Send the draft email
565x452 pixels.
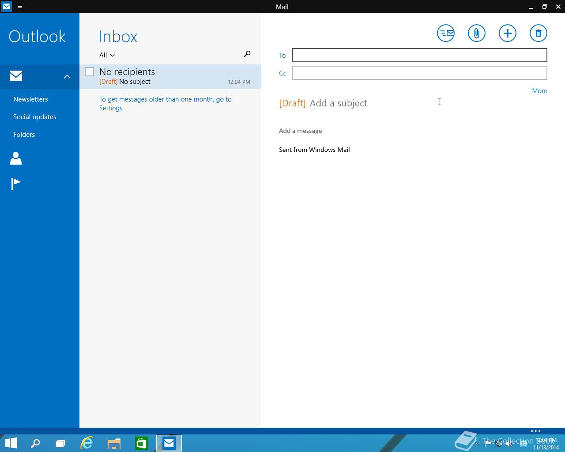pyautogui.click(x=446, y=33)
